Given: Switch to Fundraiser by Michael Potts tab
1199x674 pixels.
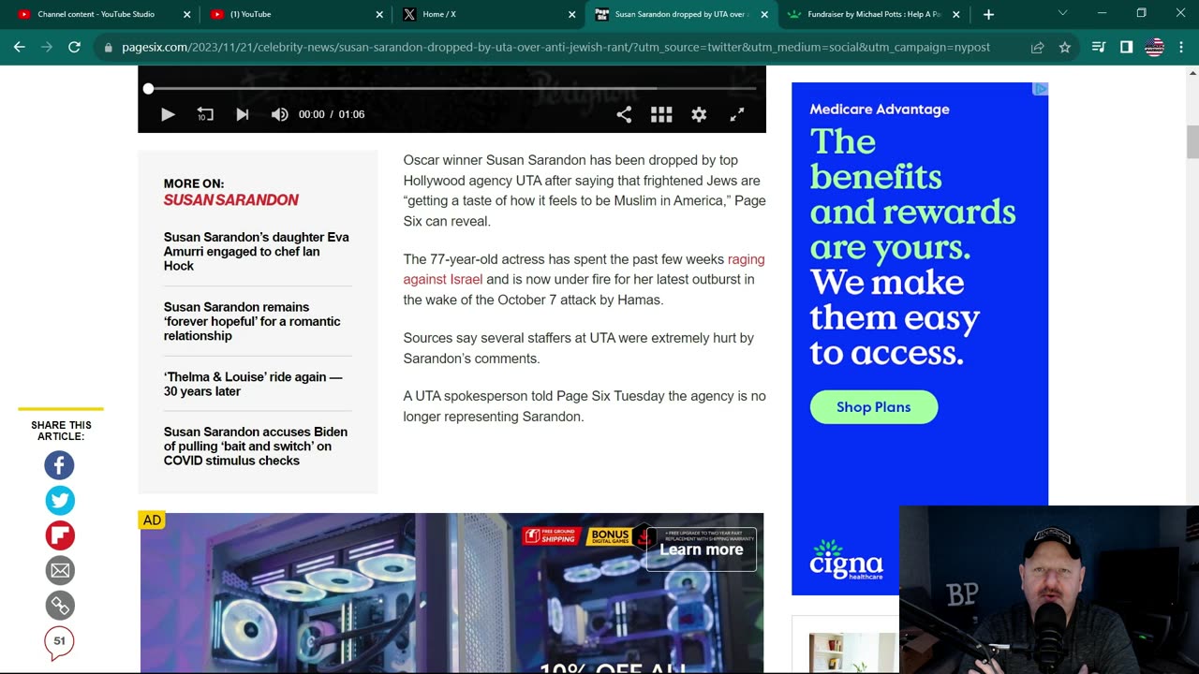Looking at the screenshot, I should 873,14.
